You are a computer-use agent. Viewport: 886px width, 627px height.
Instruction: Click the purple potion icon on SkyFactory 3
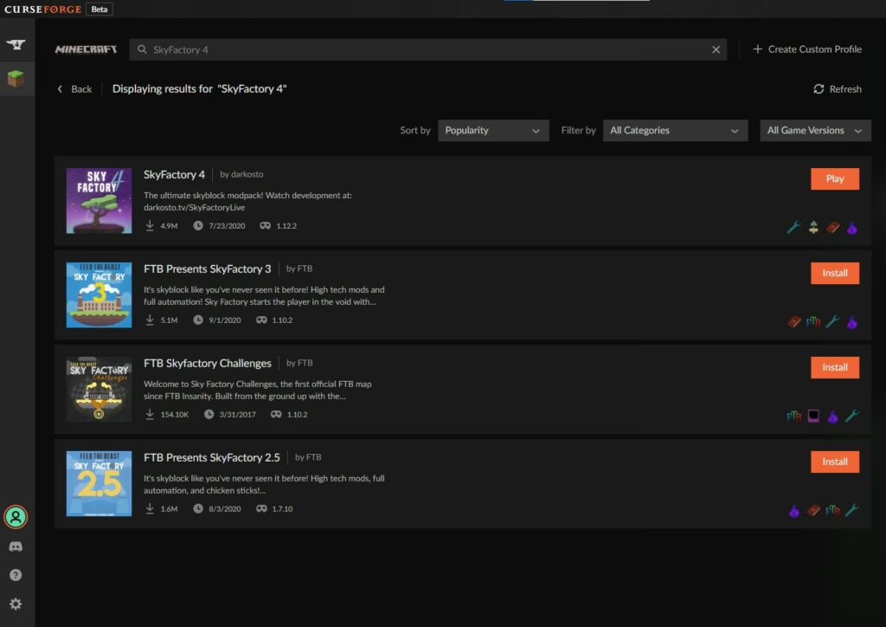tap(852, 322)
